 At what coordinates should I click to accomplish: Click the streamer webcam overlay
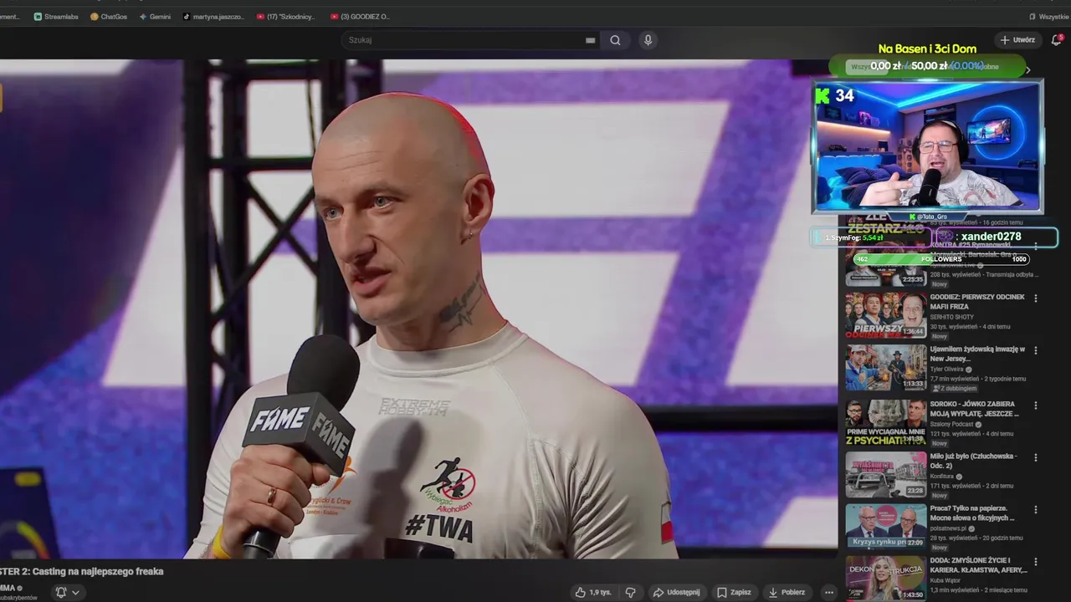pyautogui.click(x=927, y=147)
